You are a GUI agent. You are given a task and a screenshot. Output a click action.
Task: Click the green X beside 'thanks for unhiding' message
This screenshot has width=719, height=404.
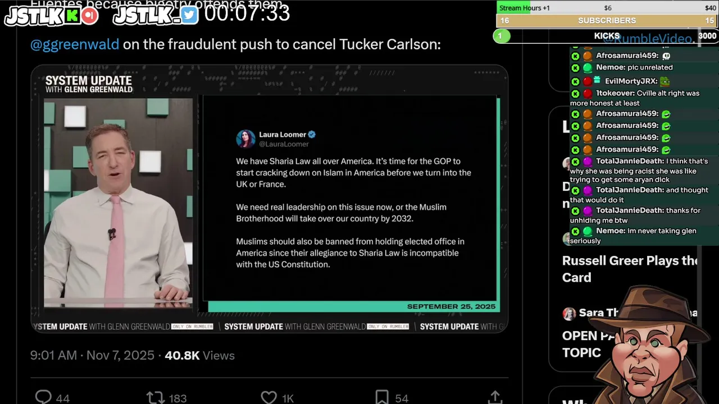(575, 211)
